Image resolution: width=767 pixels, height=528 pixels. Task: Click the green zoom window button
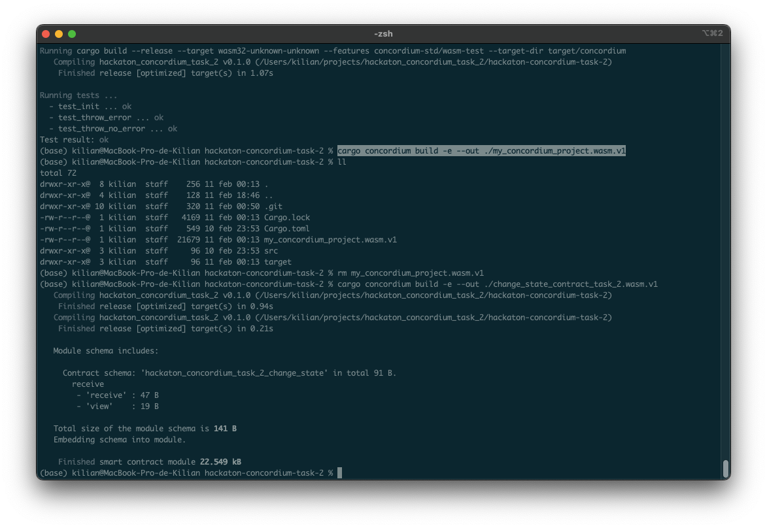point(72,34)
